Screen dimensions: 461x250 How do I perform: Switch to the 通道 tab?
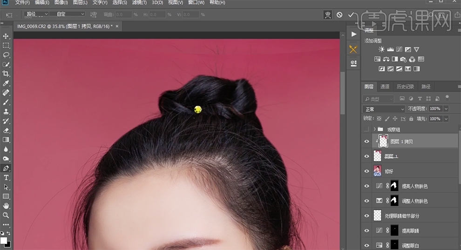point(385,87)
